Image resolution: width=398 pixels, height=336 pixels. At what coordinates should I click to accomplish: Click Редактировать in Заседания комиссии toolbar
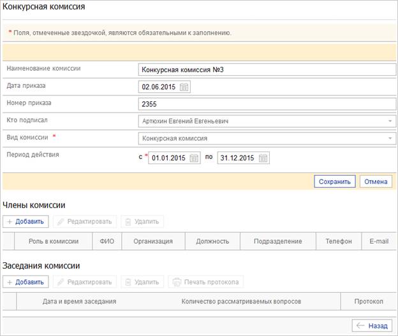[85, 282]
